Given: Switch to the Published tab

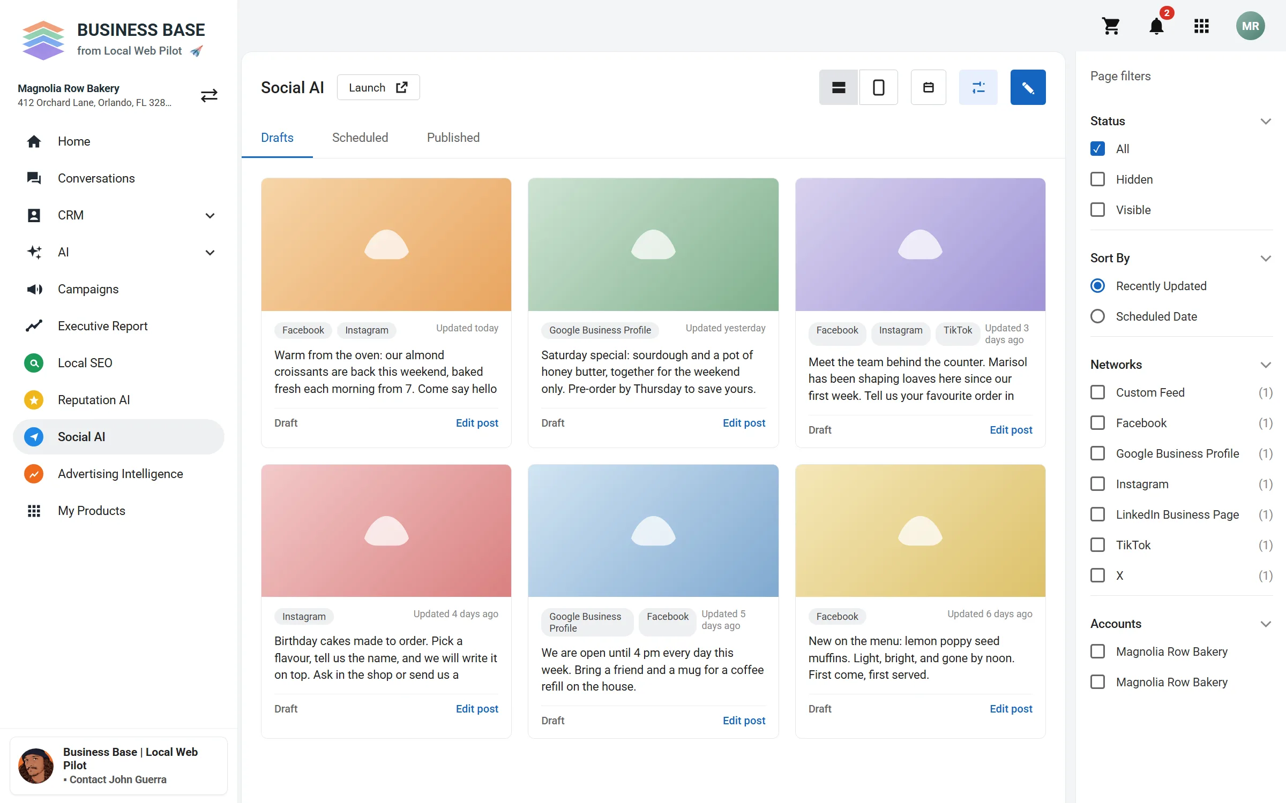Looking at the screenshot, I should [x=453, y=138].
